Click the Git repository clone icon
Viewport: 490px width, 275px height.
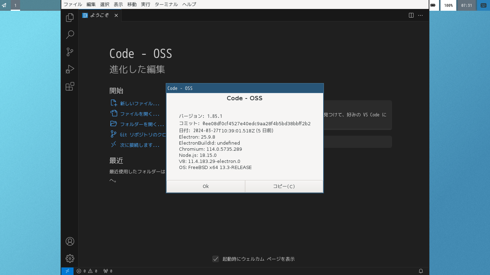click(x=114, y=134)
